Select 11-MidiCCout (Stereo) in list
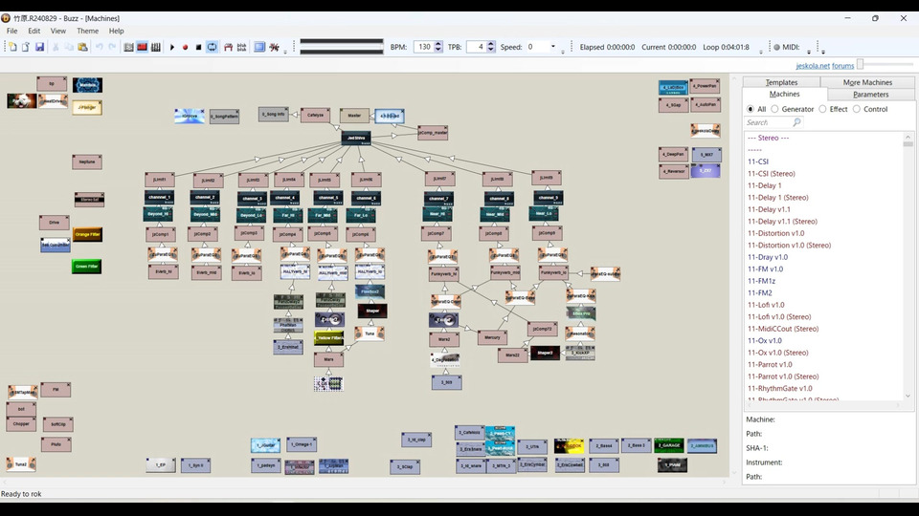Screen dimensions: 919x516 tap(783, 328)
